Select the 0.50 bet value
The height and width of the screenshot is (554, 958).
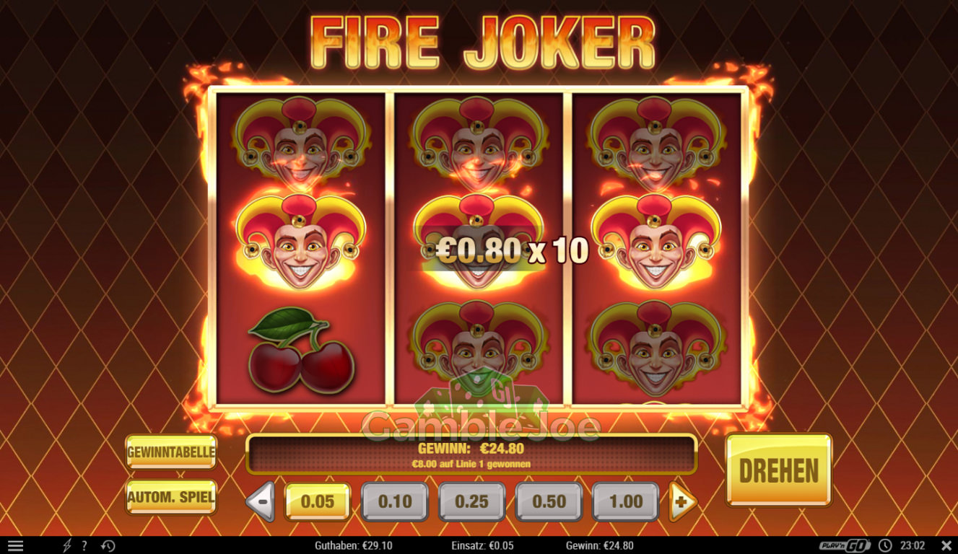pyautogui.click(x=549, y=501)
